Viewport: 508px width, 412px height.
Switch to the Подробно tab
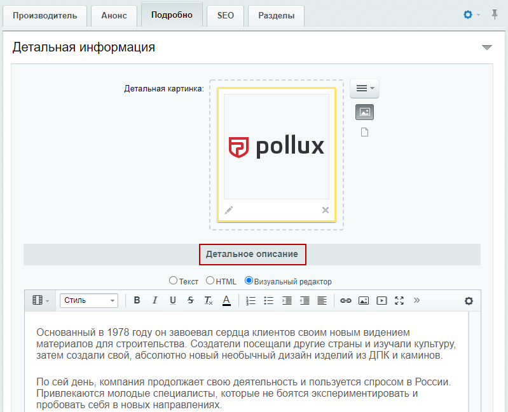(x=172, y=15)
